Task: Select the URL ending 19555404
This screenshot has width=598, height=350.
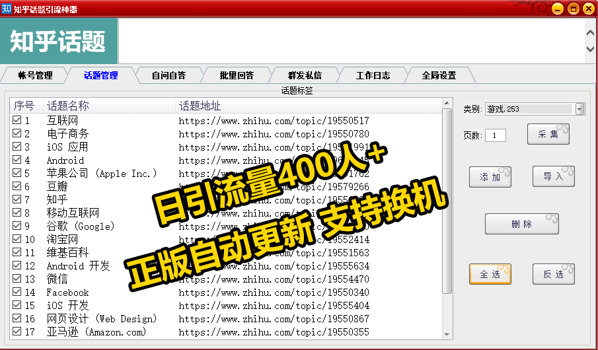Action: (x=274, y=306)
